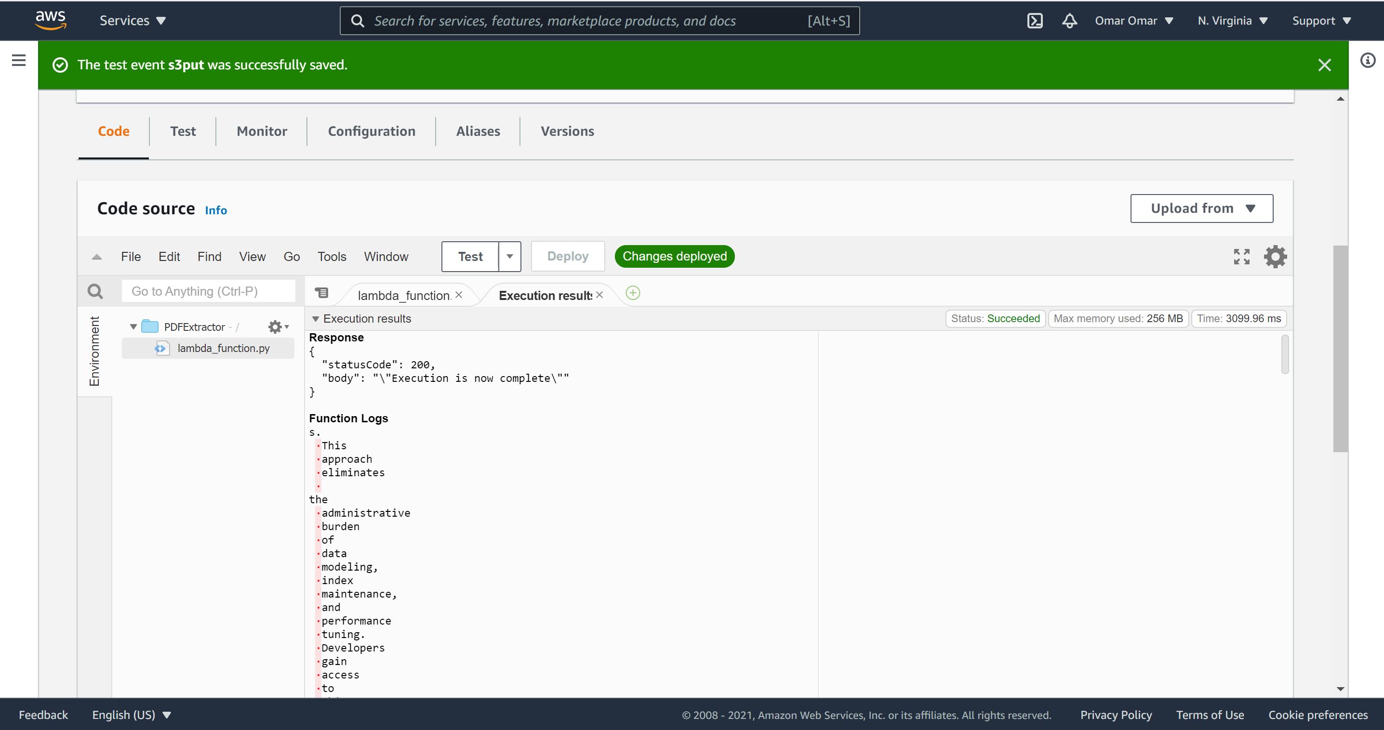Select the file search magnifier in Environment pane
The height and width of the screenshot is (730, 1384).
coord(95,291)
